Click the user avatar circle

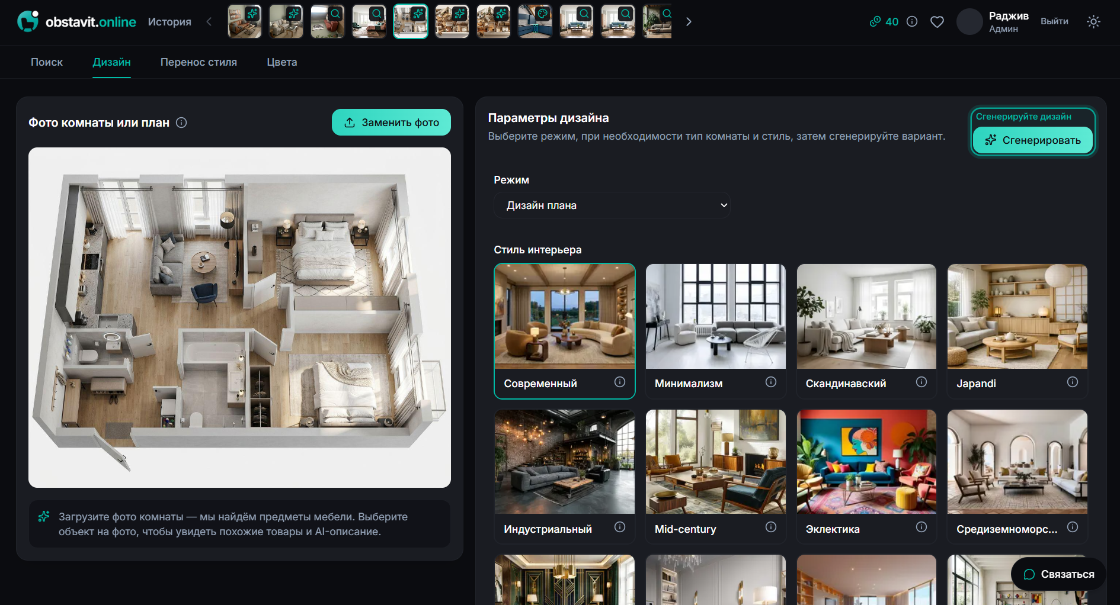[x=969, y=21]
